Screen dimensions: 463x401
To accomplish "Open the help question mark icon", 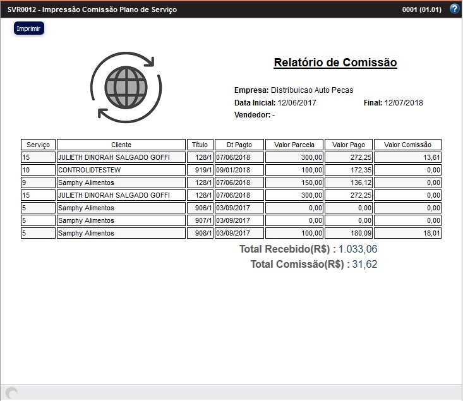I will [x=454, y=9].
